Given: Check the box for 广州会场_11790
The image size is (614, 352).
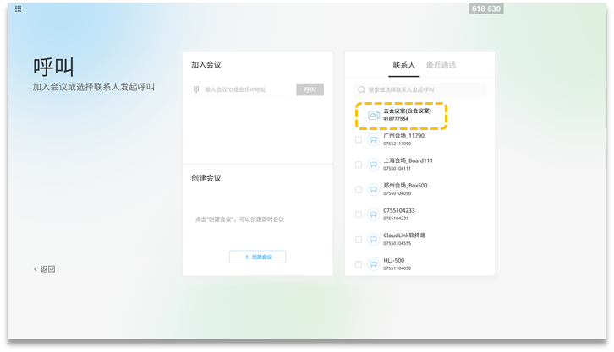Looking at the screenshot, I should (359, 140).
